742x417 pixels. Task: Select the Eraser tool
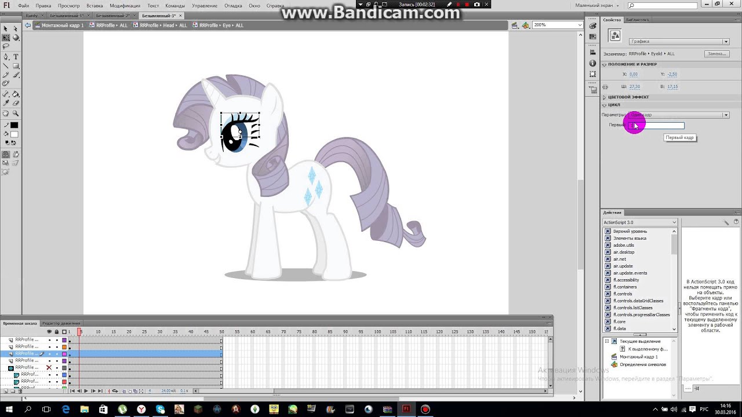pyautogui.click(x=16, y=103)
